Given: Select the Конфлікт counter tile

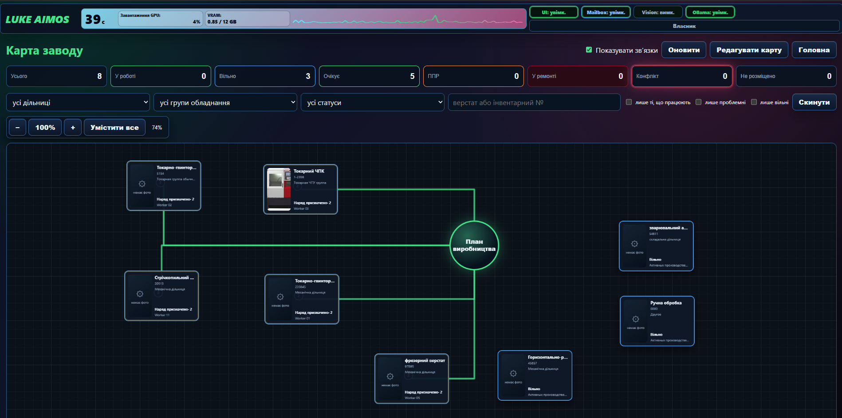Looking at the screenshot, I should [x=682, y=76].
